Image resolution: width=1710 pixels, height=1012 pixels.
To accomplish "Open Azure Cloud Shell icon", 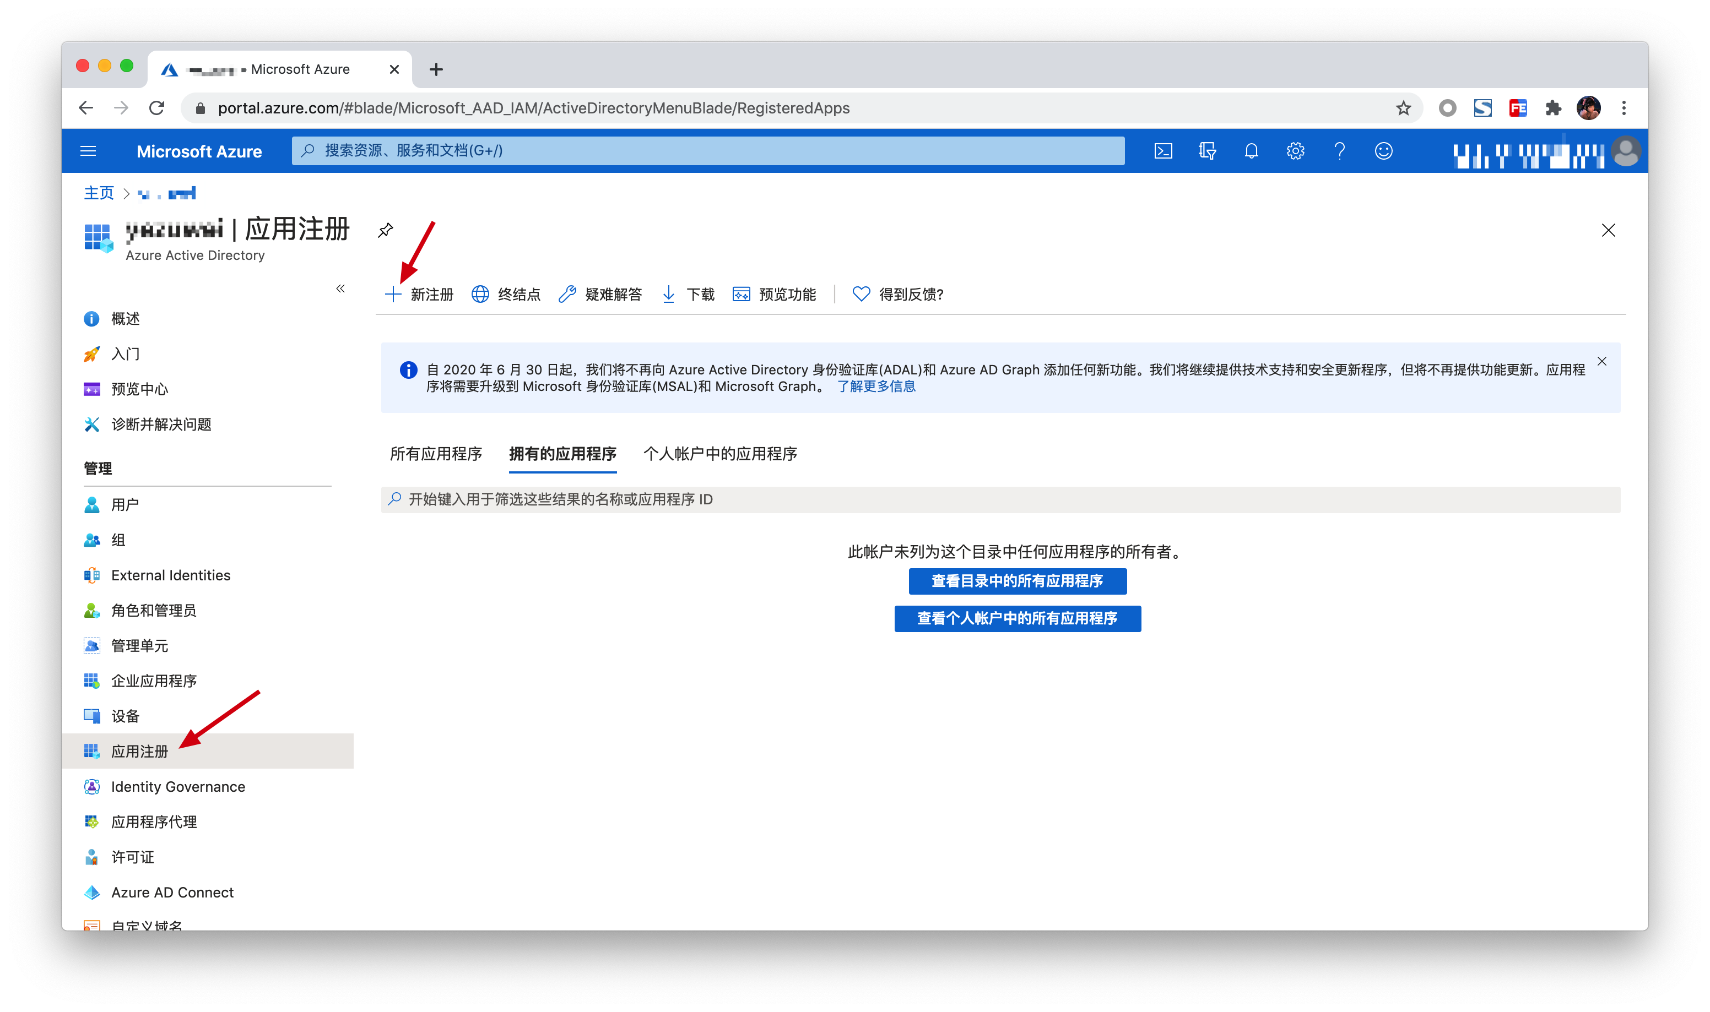I will pyautogui.click(x=1163, y=151).
